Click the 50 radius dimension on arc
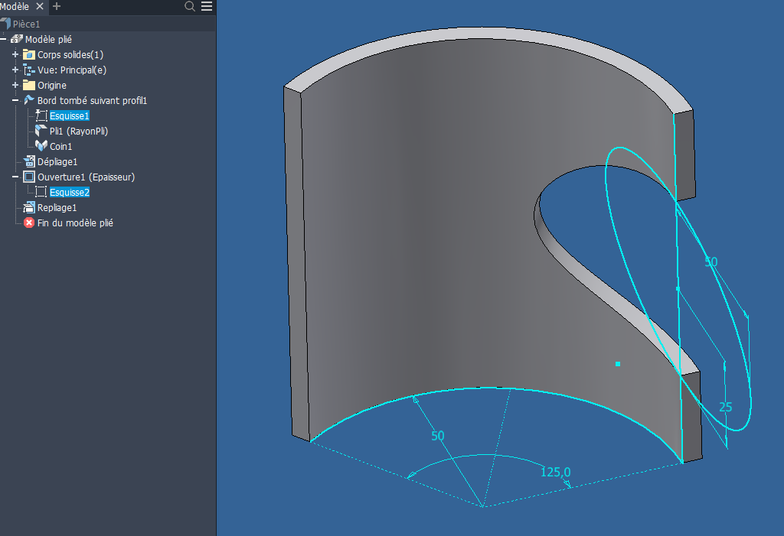This screenshot has width=784, height=536. coord(437,436)
